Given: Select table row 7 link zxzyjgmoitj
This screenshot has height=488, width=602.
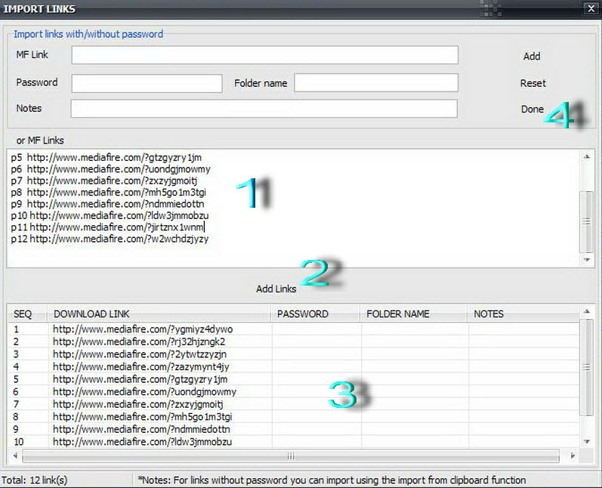Looking at the screenshot, I should point(138,404).
